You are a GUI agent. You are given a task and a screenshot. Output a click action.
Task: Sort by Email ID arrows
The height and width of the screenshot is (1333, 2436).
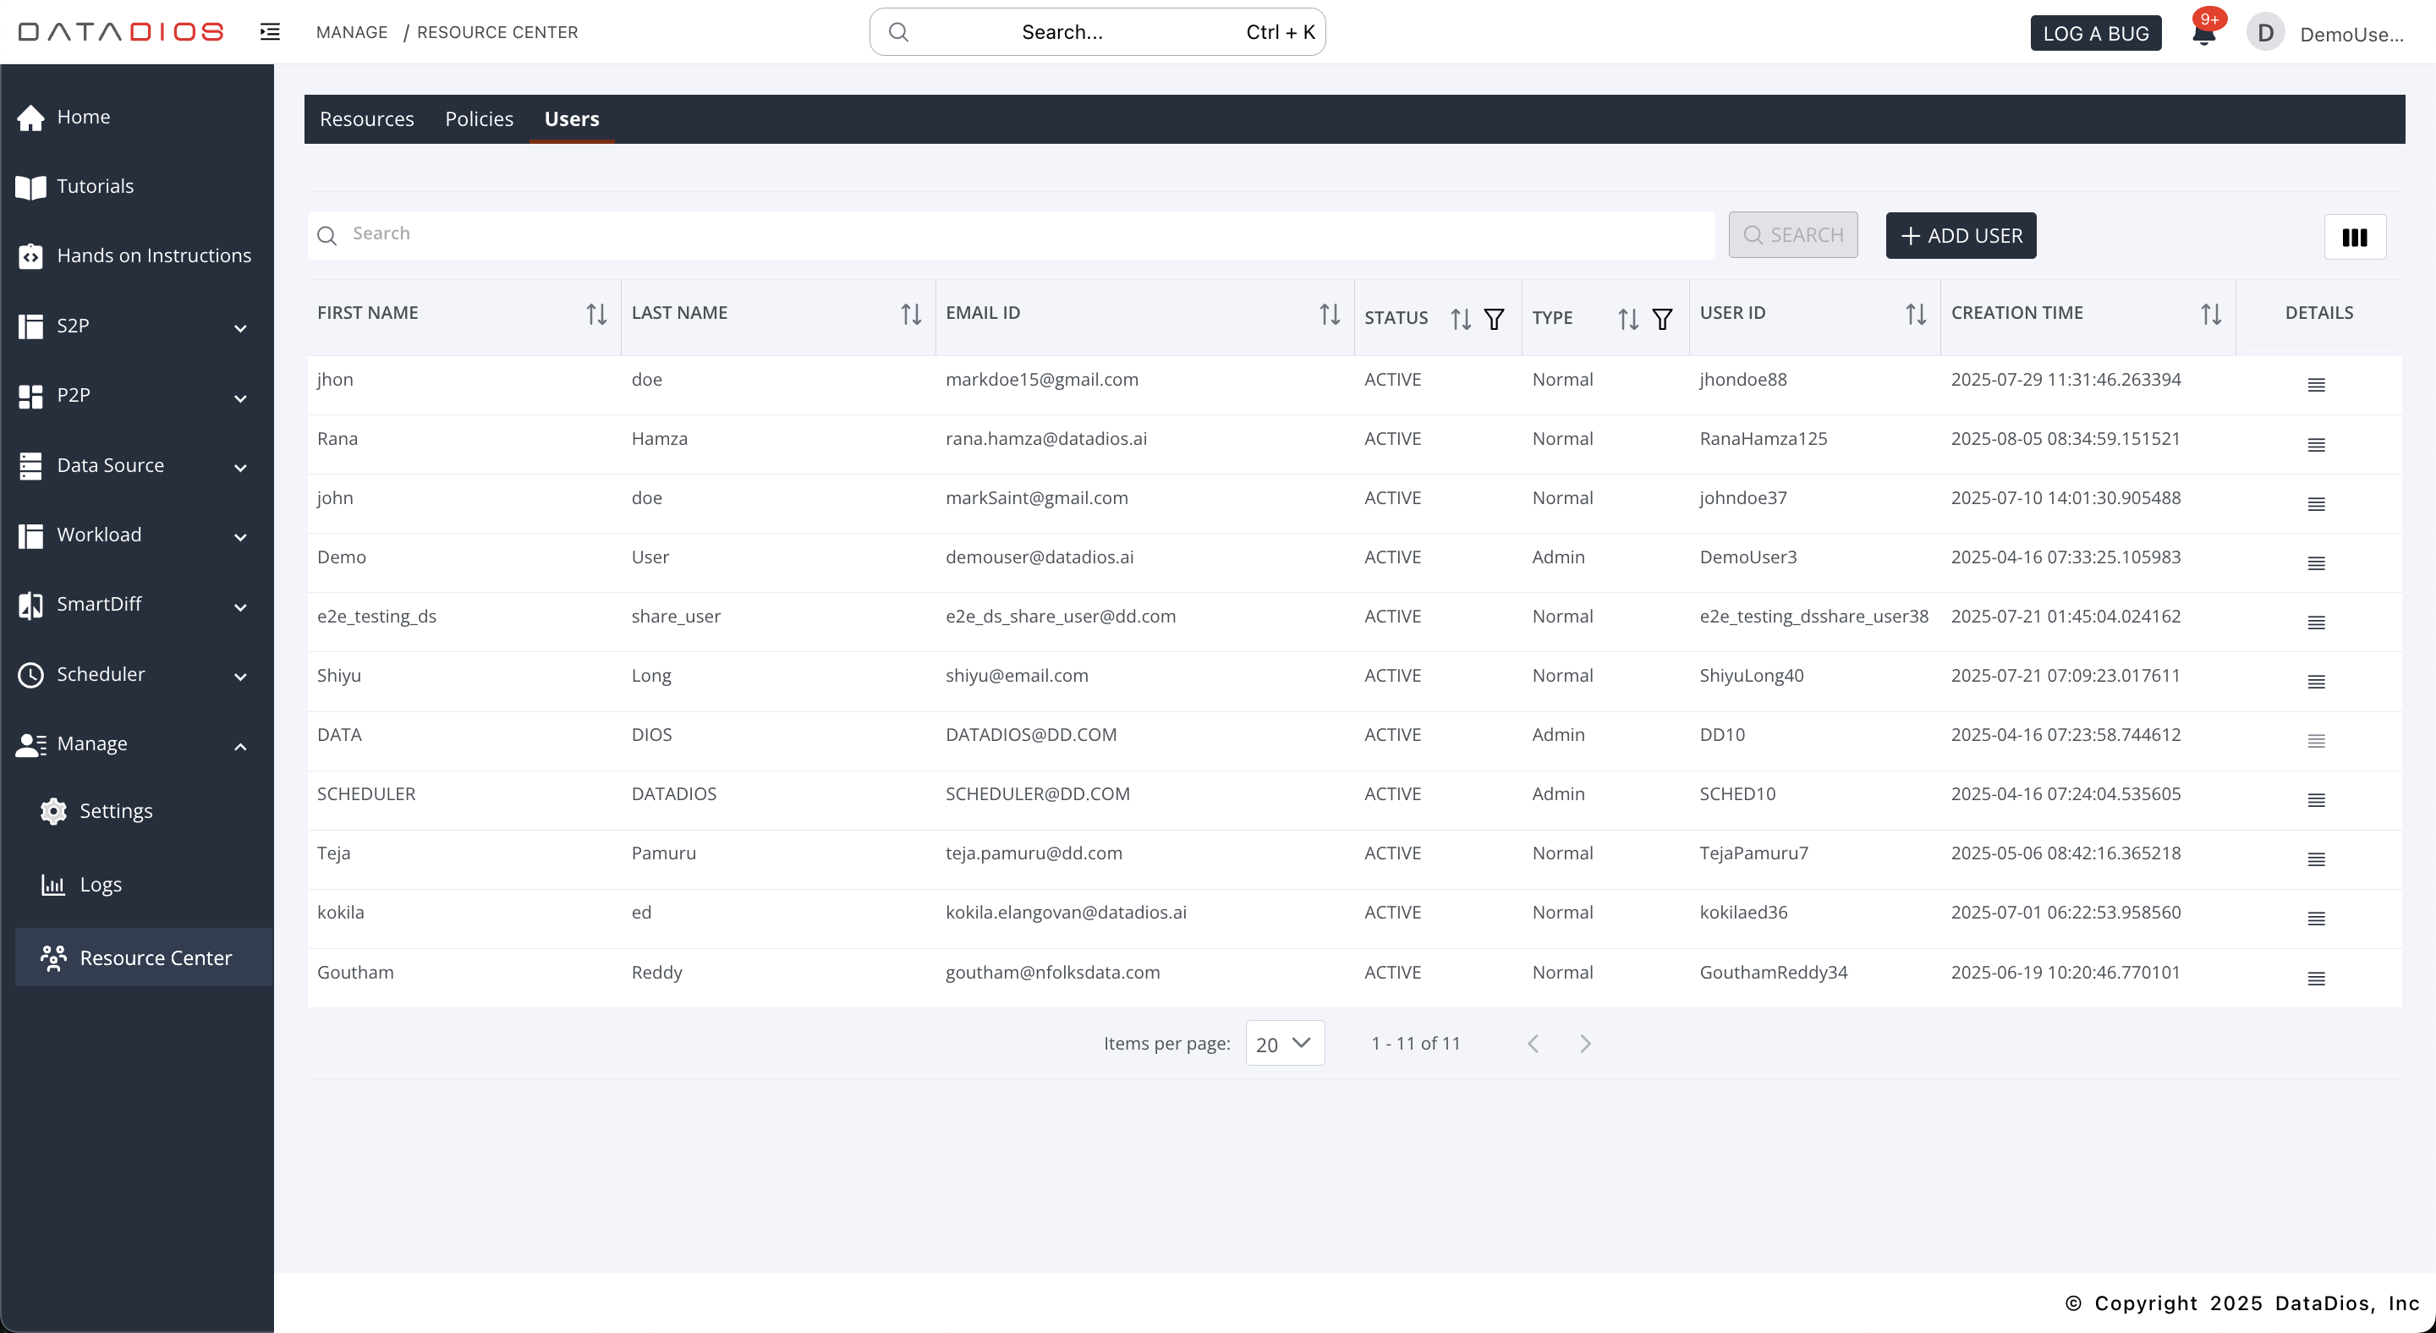point(1330,314)
